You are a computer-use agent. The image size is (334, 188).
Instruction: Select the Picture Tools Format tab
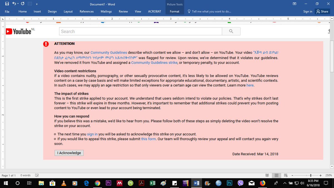(x=175, y=11)
